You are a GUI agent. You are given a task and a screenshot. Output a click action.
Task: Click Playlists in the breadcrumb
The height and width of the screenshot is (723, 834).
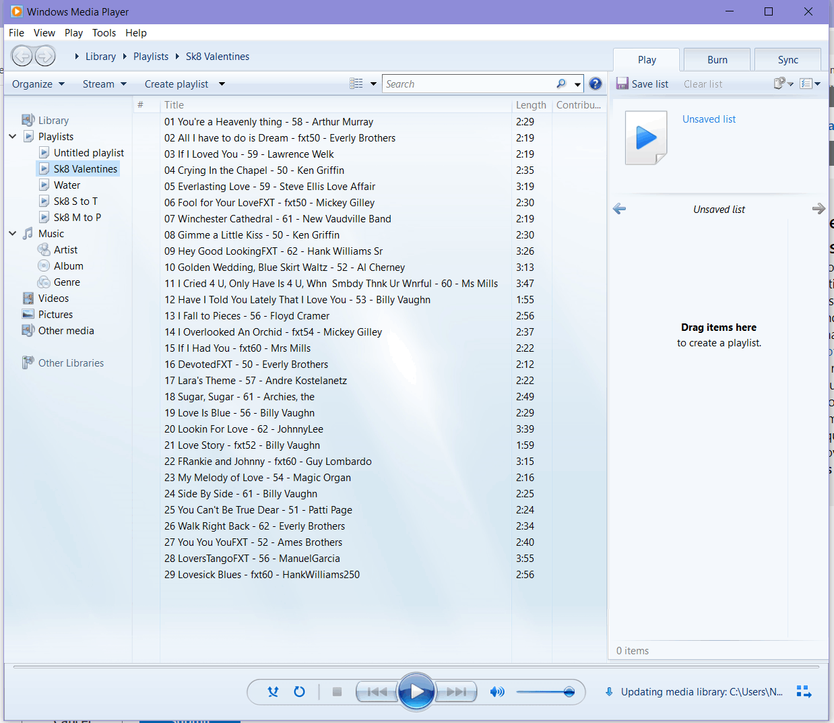coord(151,56)
